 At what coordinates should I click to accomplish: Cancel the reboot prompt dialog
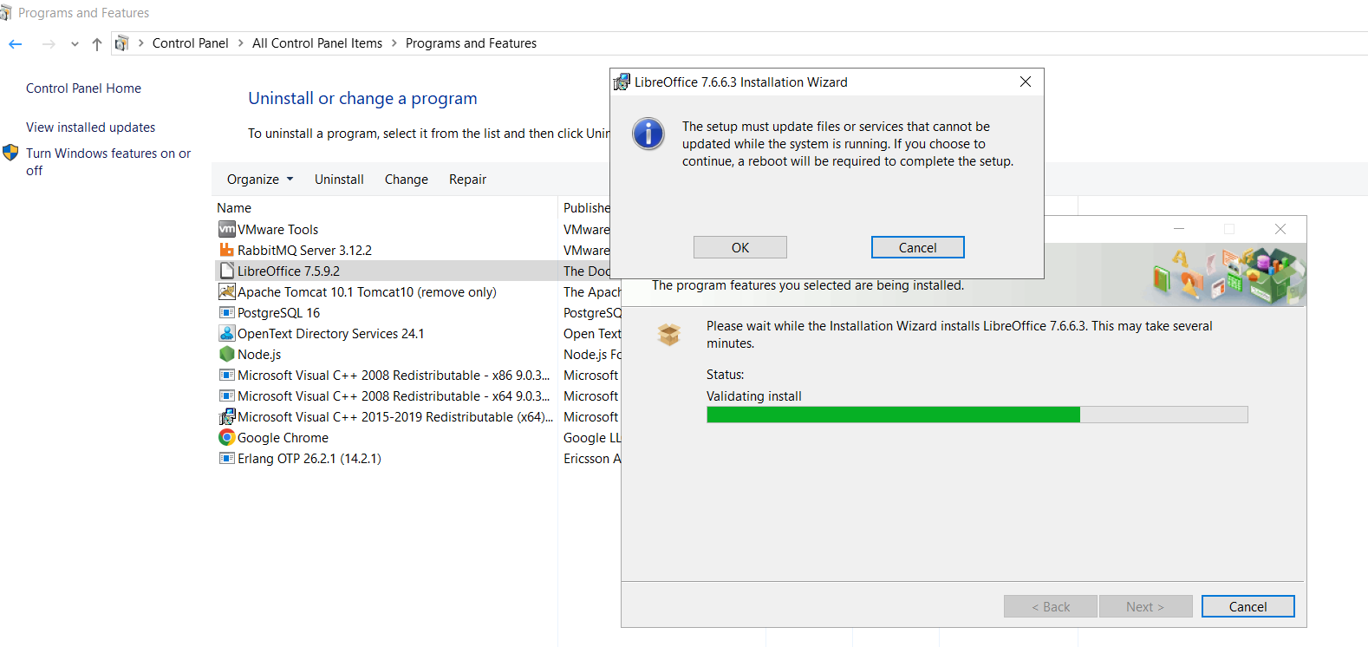(x=917, y=247)
